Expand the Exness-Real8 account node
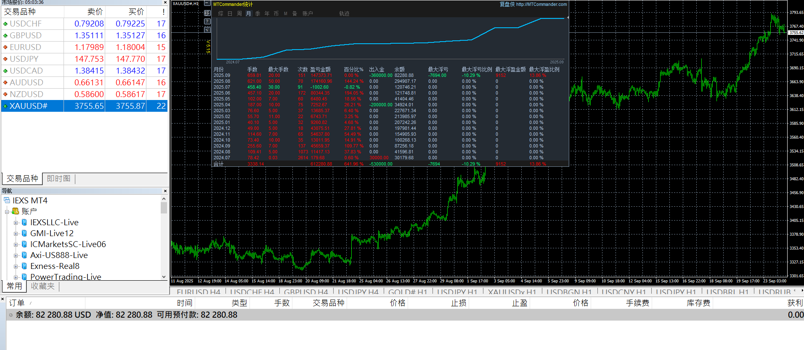804x350 pixels. (x=16, y=266)
